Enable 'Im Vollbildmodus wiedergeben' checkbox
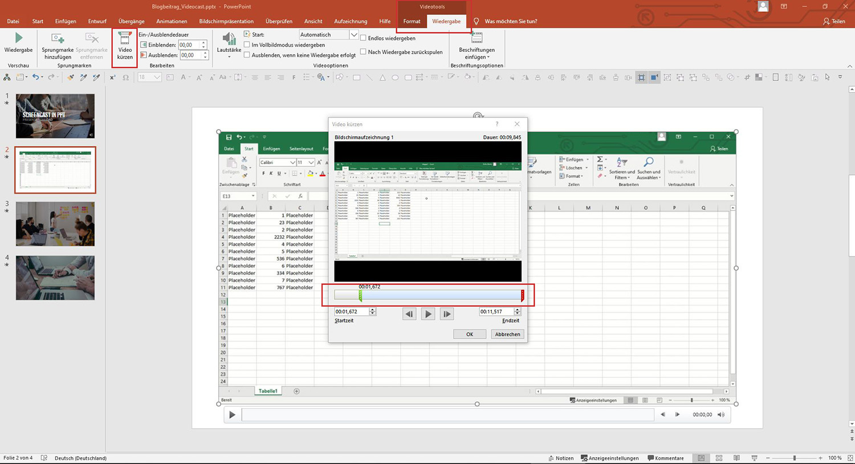Screen dimensions: 855x464 pyautogui.click(x=247, y=44)
